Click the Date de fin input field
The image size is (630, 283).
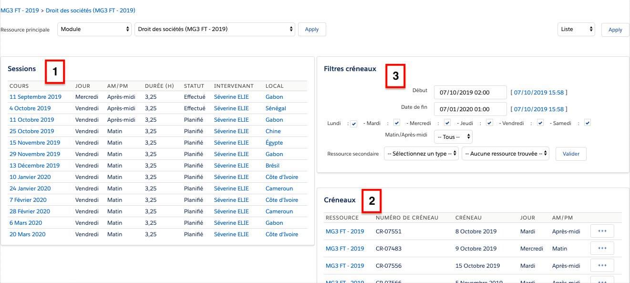click(x=470, y=109)
